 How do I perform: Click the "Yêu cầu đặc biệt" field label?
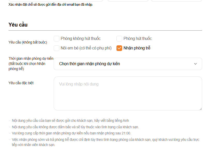[21, 83]
